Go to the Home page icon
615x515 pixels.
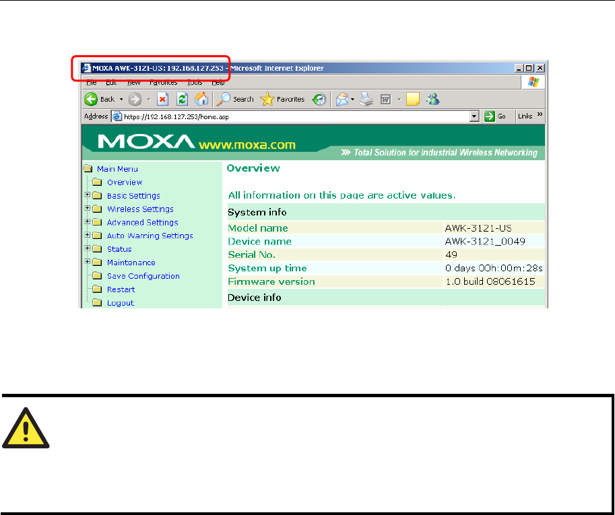coord(201,99)
